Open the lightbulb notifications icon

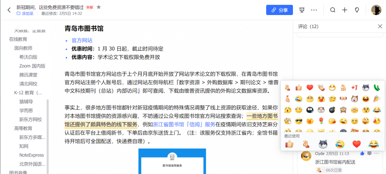tap(356, 10)
